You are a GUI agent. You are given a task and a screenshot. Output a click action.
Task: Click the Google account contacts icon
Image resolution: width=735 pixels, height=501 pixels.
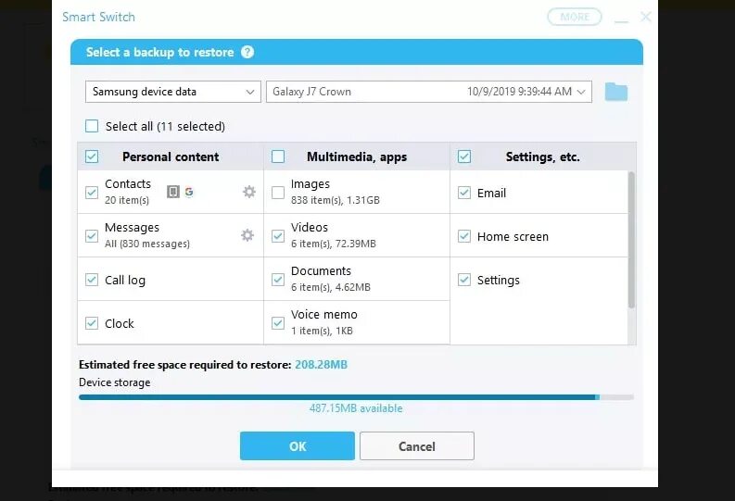point(189,192)
